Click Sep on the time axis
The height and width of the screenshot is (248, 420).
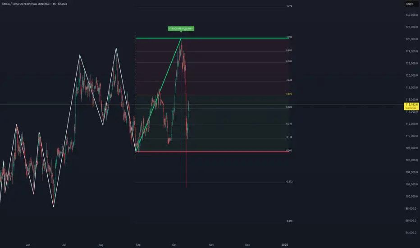(138, 245)
